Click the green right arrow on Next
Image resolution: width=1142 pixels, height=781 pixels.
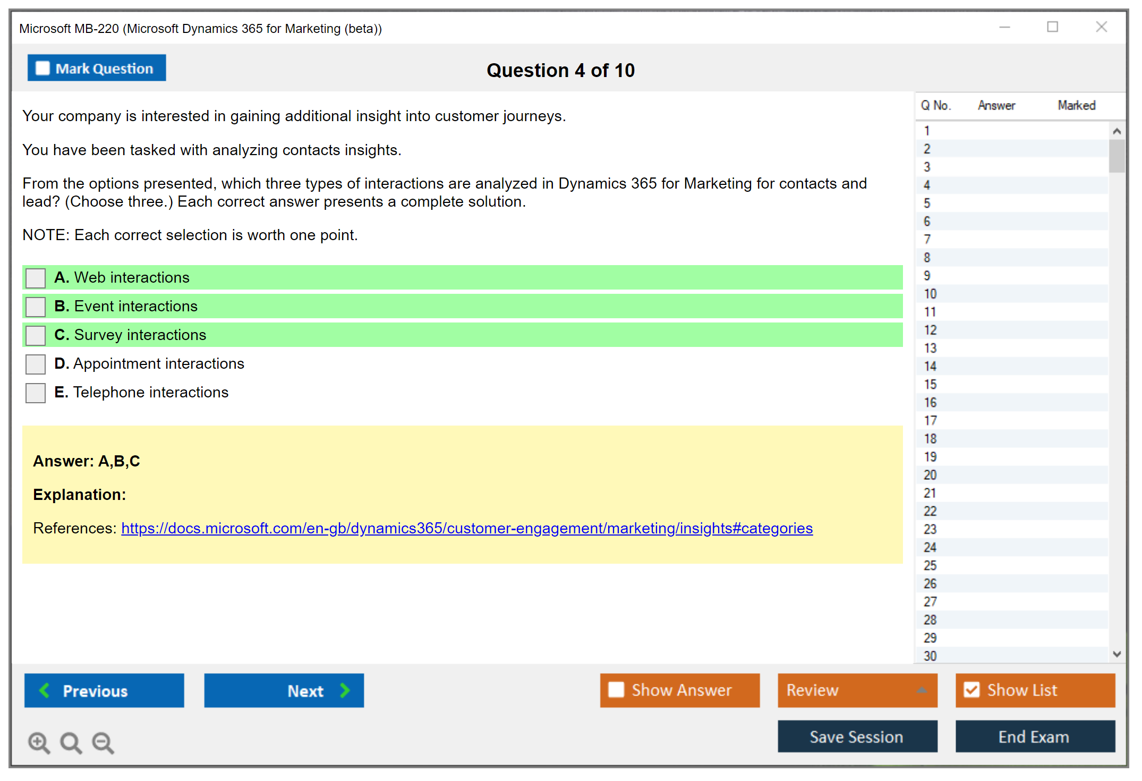[345, 690]
